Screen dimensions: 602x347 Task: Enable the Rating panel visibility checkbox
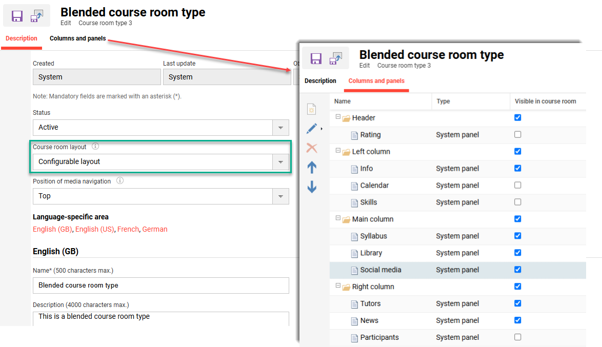click(517, 134)
